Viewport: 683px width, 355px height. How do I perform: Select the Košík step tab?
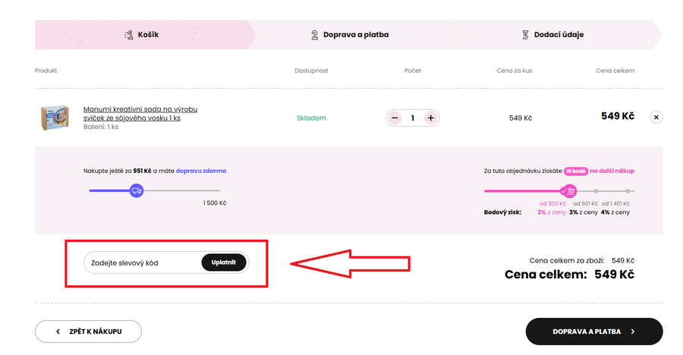141,35
